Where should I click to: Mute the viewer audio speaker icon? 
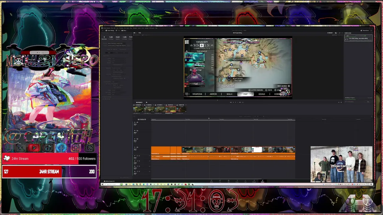click(147, 102)
